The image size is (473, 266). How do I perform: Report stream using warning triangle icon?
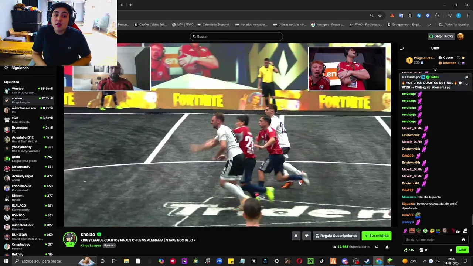click(x=387, y=247)
